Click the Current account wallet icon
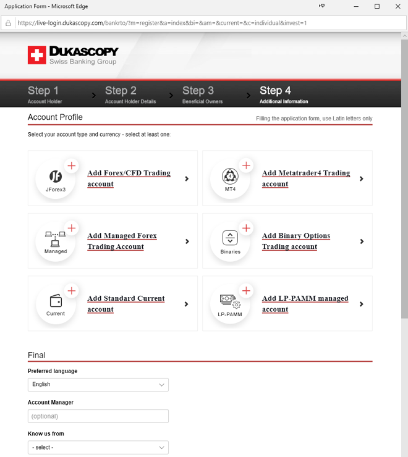The width and height of the screenshot is (408, 457). click(x=56, y=302)
